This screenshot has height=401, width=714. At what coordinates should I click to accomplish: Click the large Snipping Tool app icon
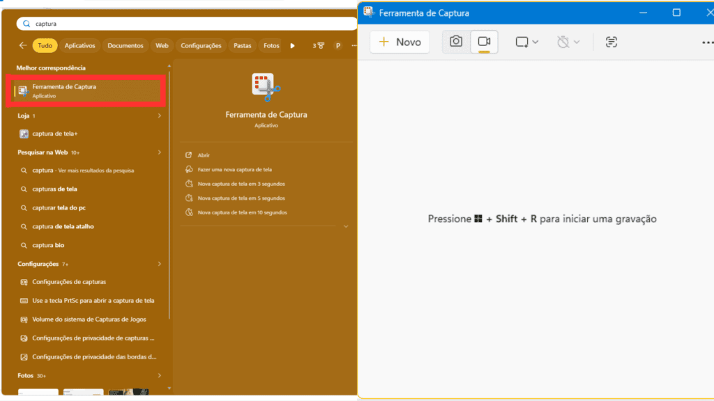click(x=266, y=87)
